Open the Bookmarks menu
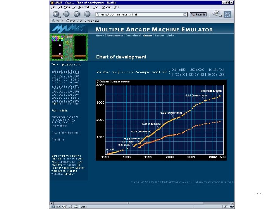The height and width of the screenshot is (209, 279). (x=84, y=7)
